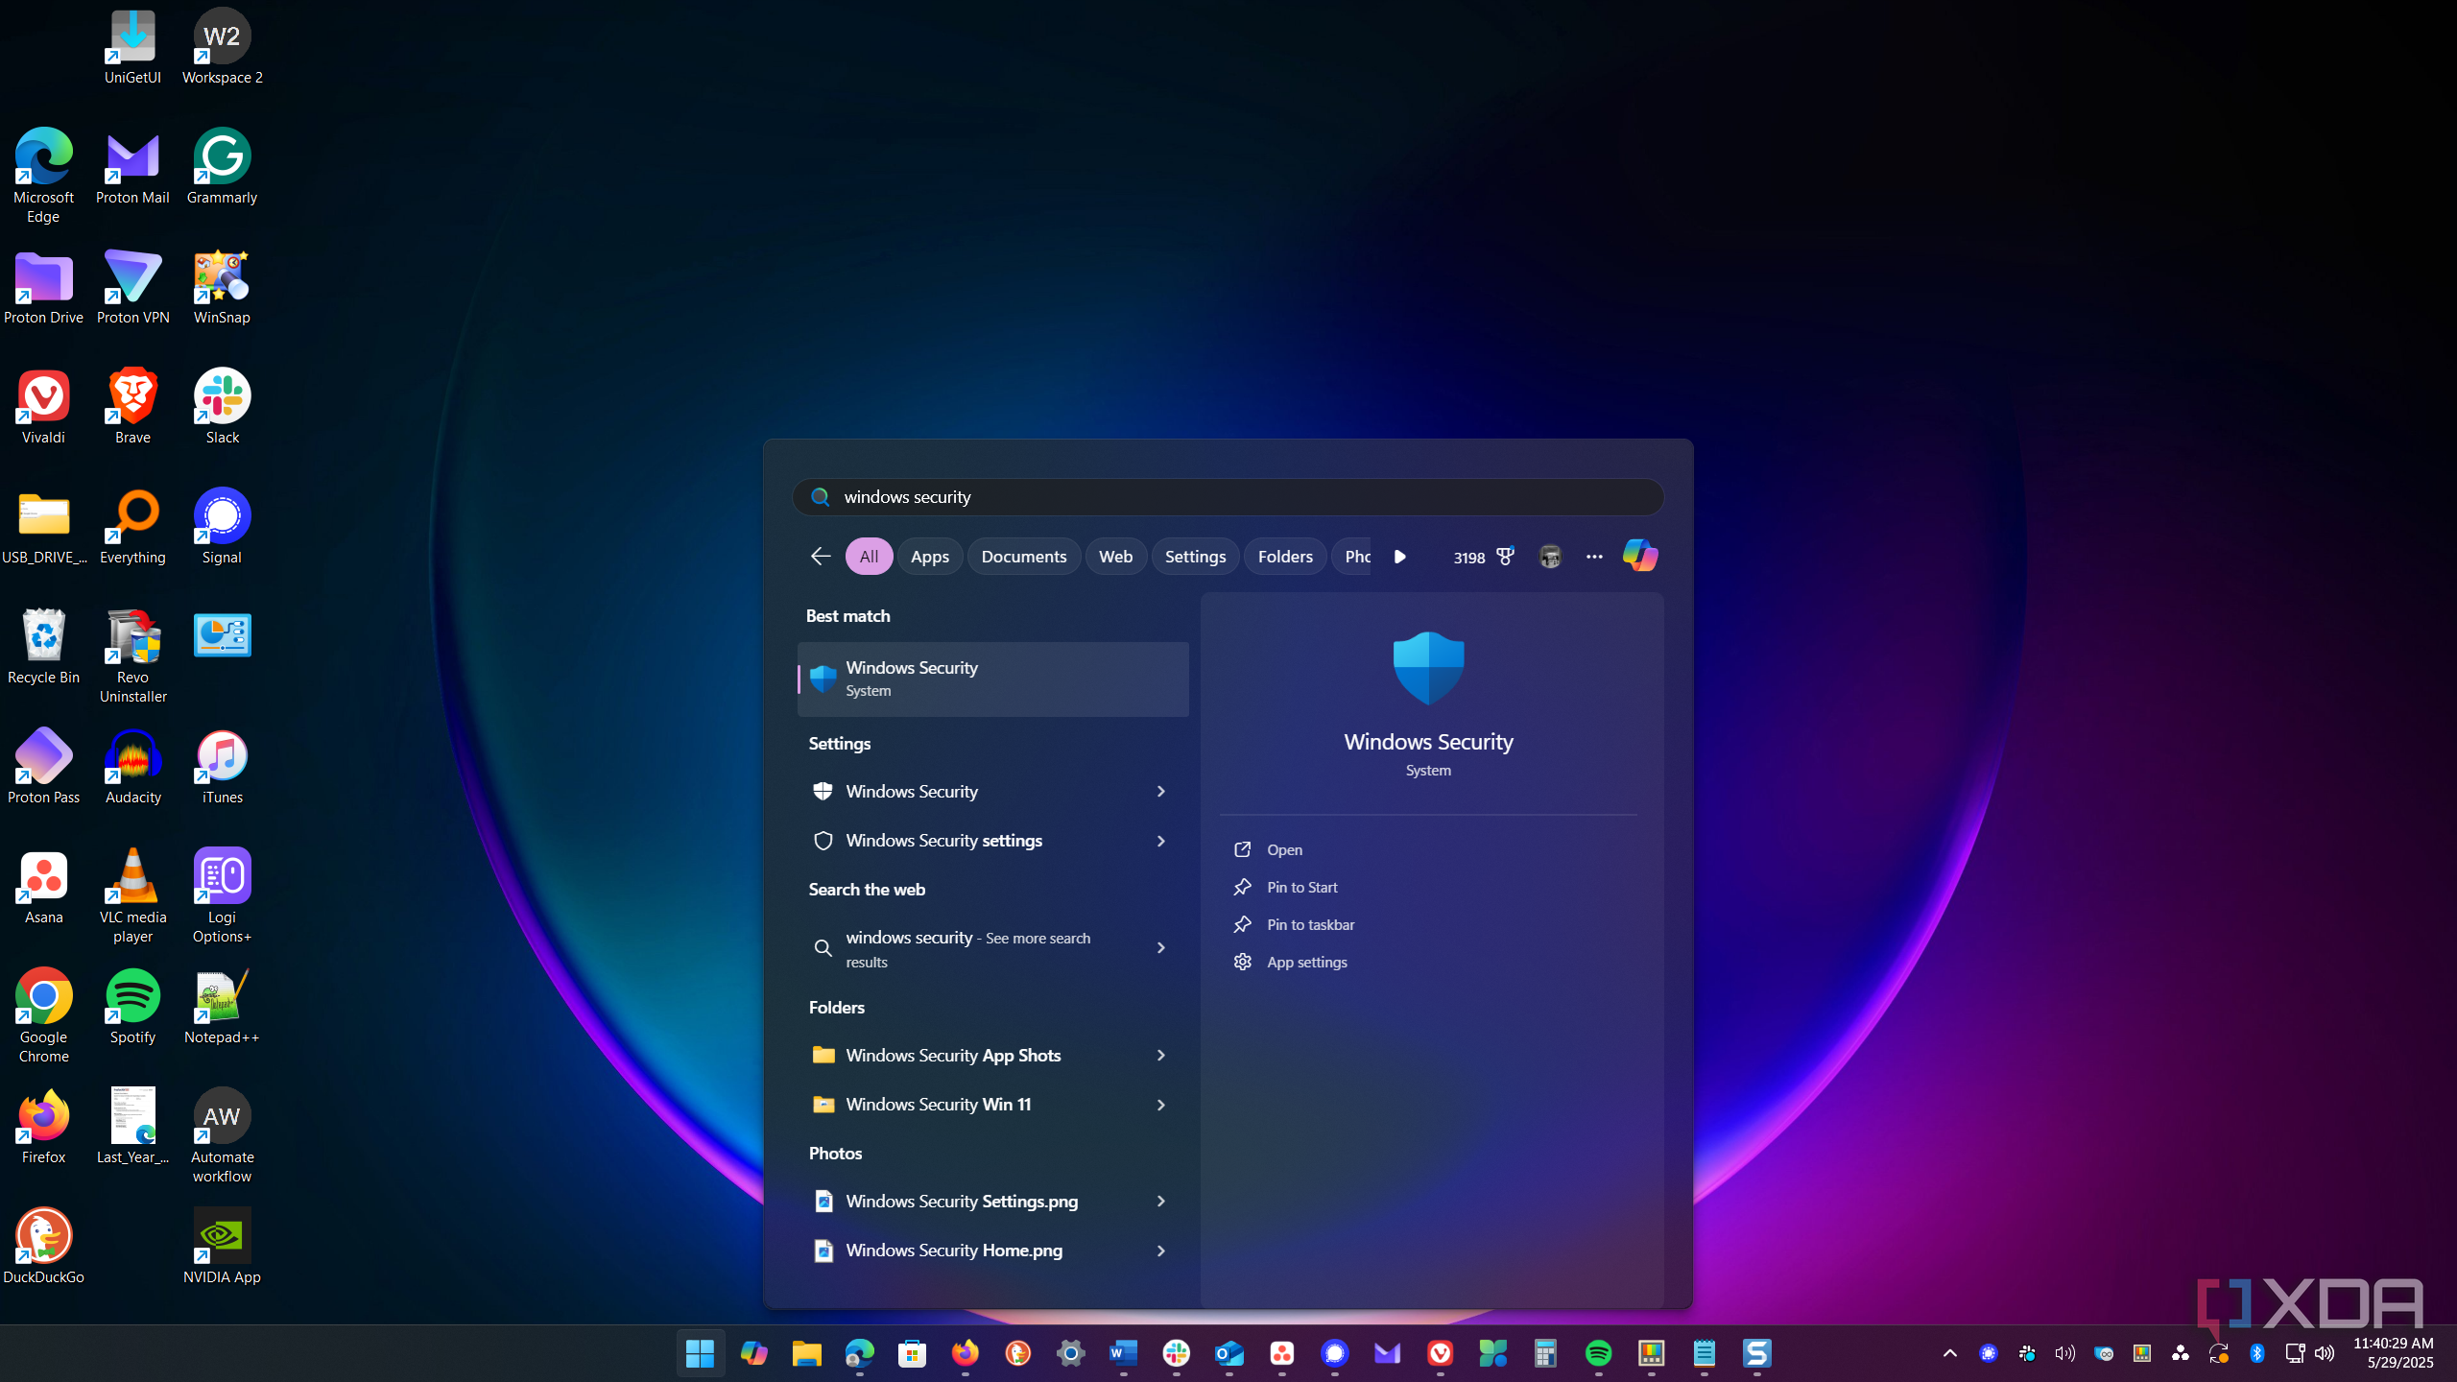Click the Everything search desktop icon
The image size is (2457, 1382).
click(x=132, y=528)
